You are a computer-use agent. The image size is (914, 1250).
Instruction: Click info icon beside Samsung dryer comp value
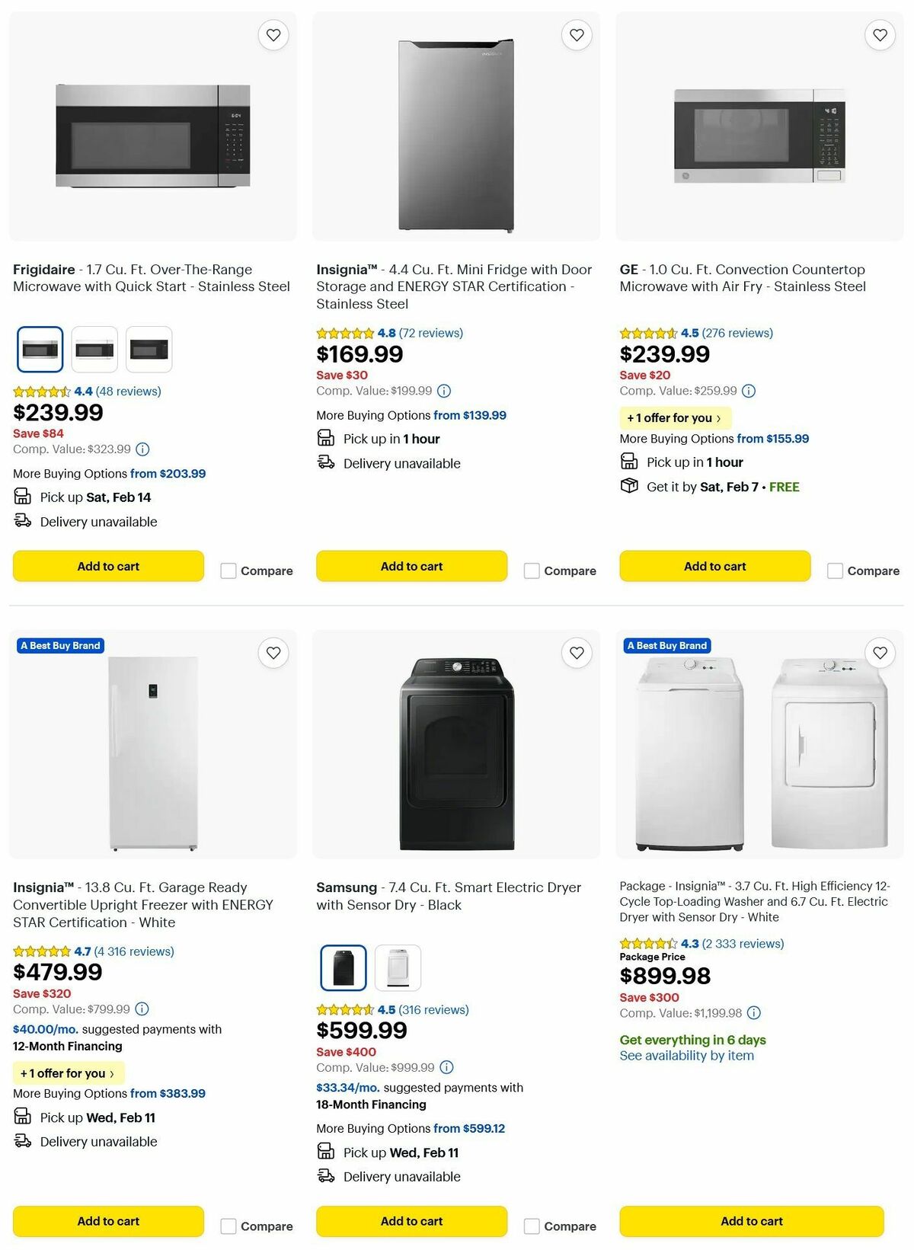click(446, 1067)
